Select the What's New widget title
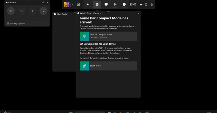This screenshot has height=113, width=217. [86, 13]
